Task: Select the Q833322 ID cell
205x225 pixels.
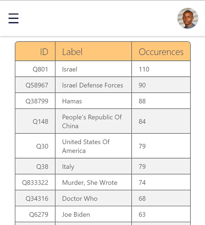Action: [x=35, y=182]
